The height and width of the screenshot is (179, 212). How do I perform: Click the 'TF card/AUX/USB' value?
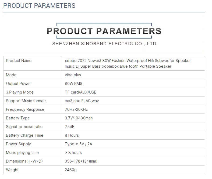(80, 92)
